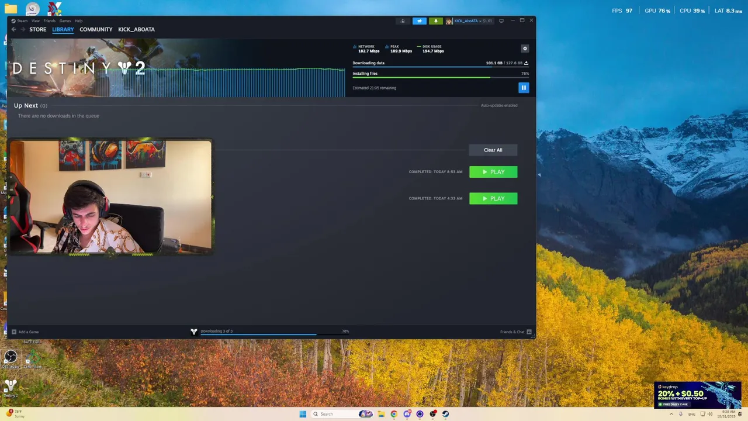
Task: Open Friends & Chat
Action: tap(512, 332)
